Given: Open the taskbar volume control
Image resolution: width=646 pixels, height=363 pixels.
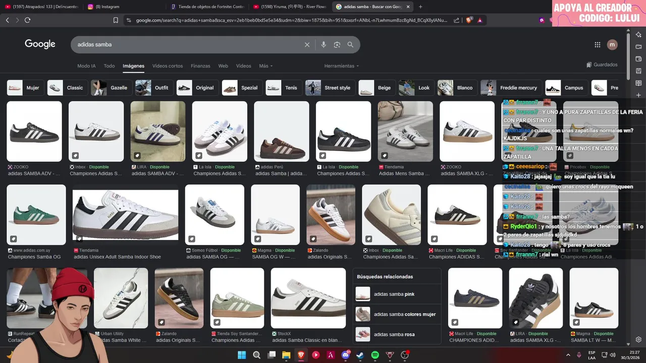Looking at the screenshot, I should 614,355.
